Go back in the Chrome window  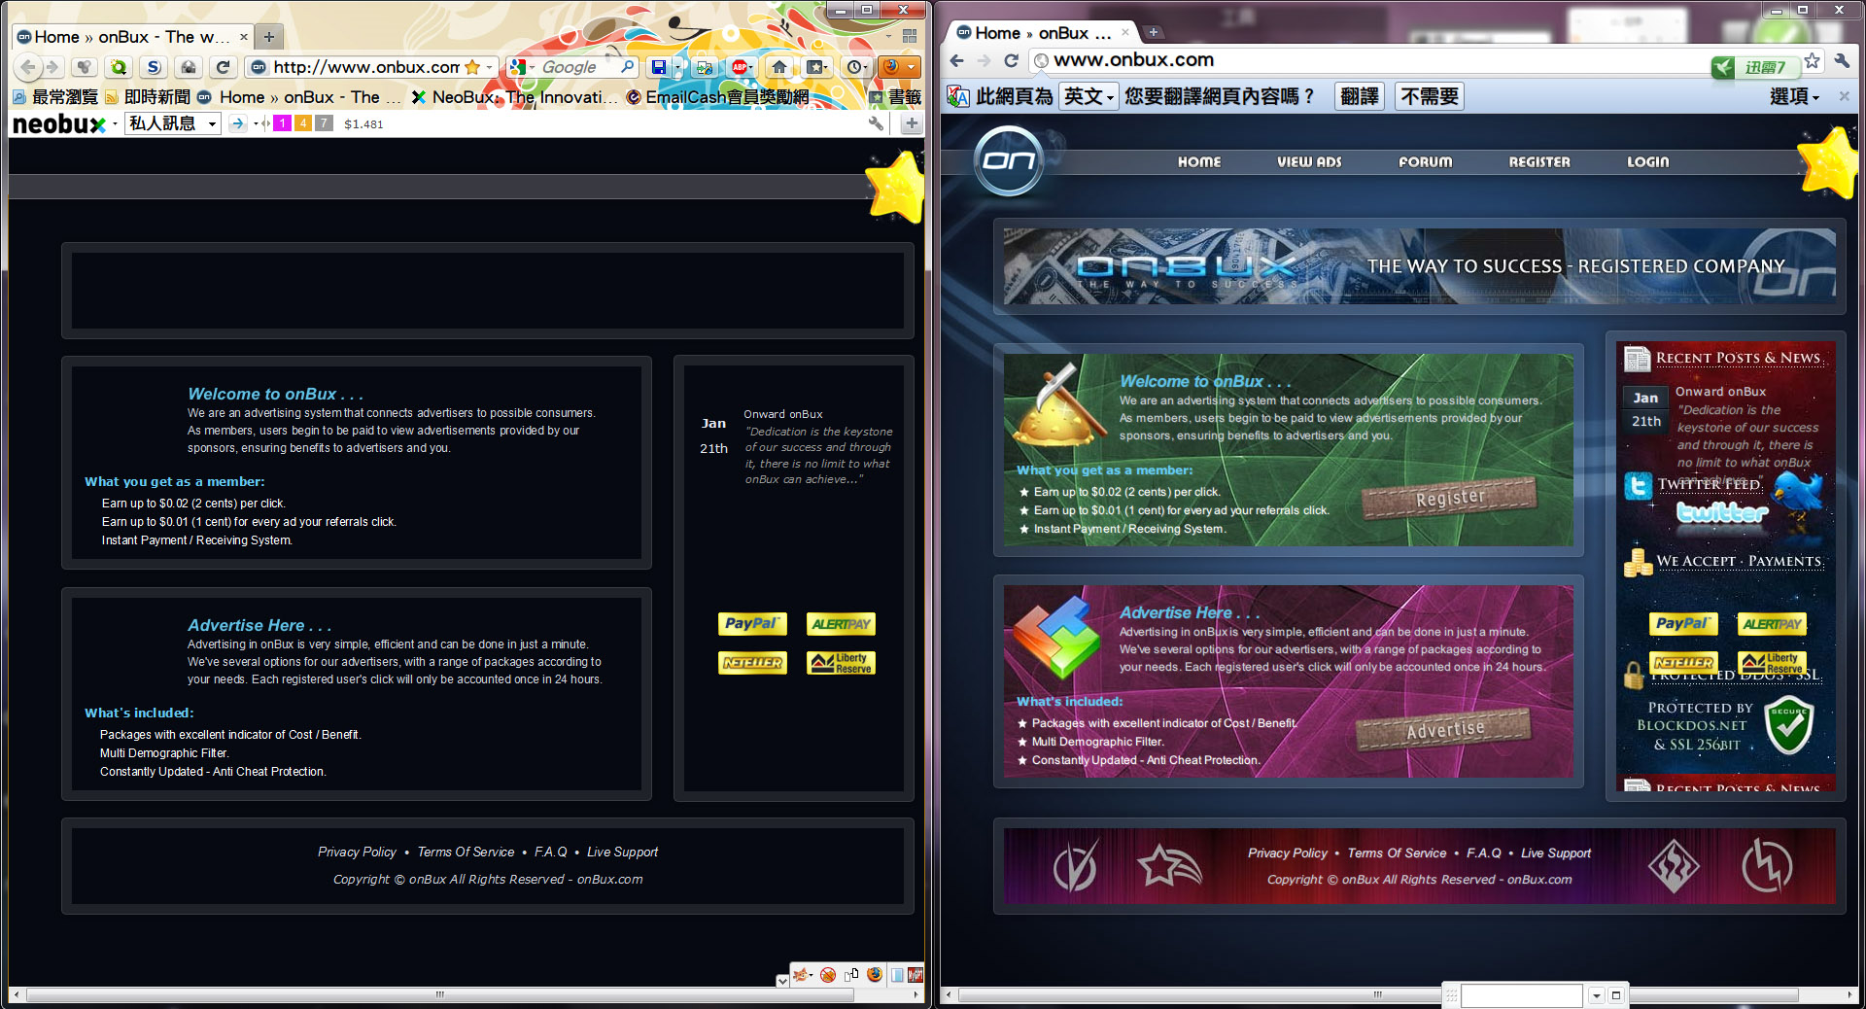click(x=956, y=60)
